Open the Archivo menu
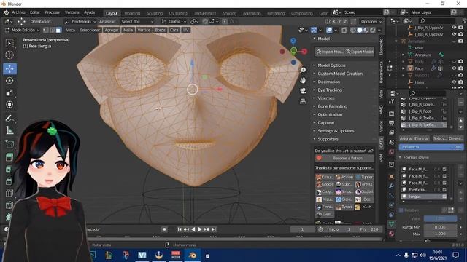 (x=18, y=12)
